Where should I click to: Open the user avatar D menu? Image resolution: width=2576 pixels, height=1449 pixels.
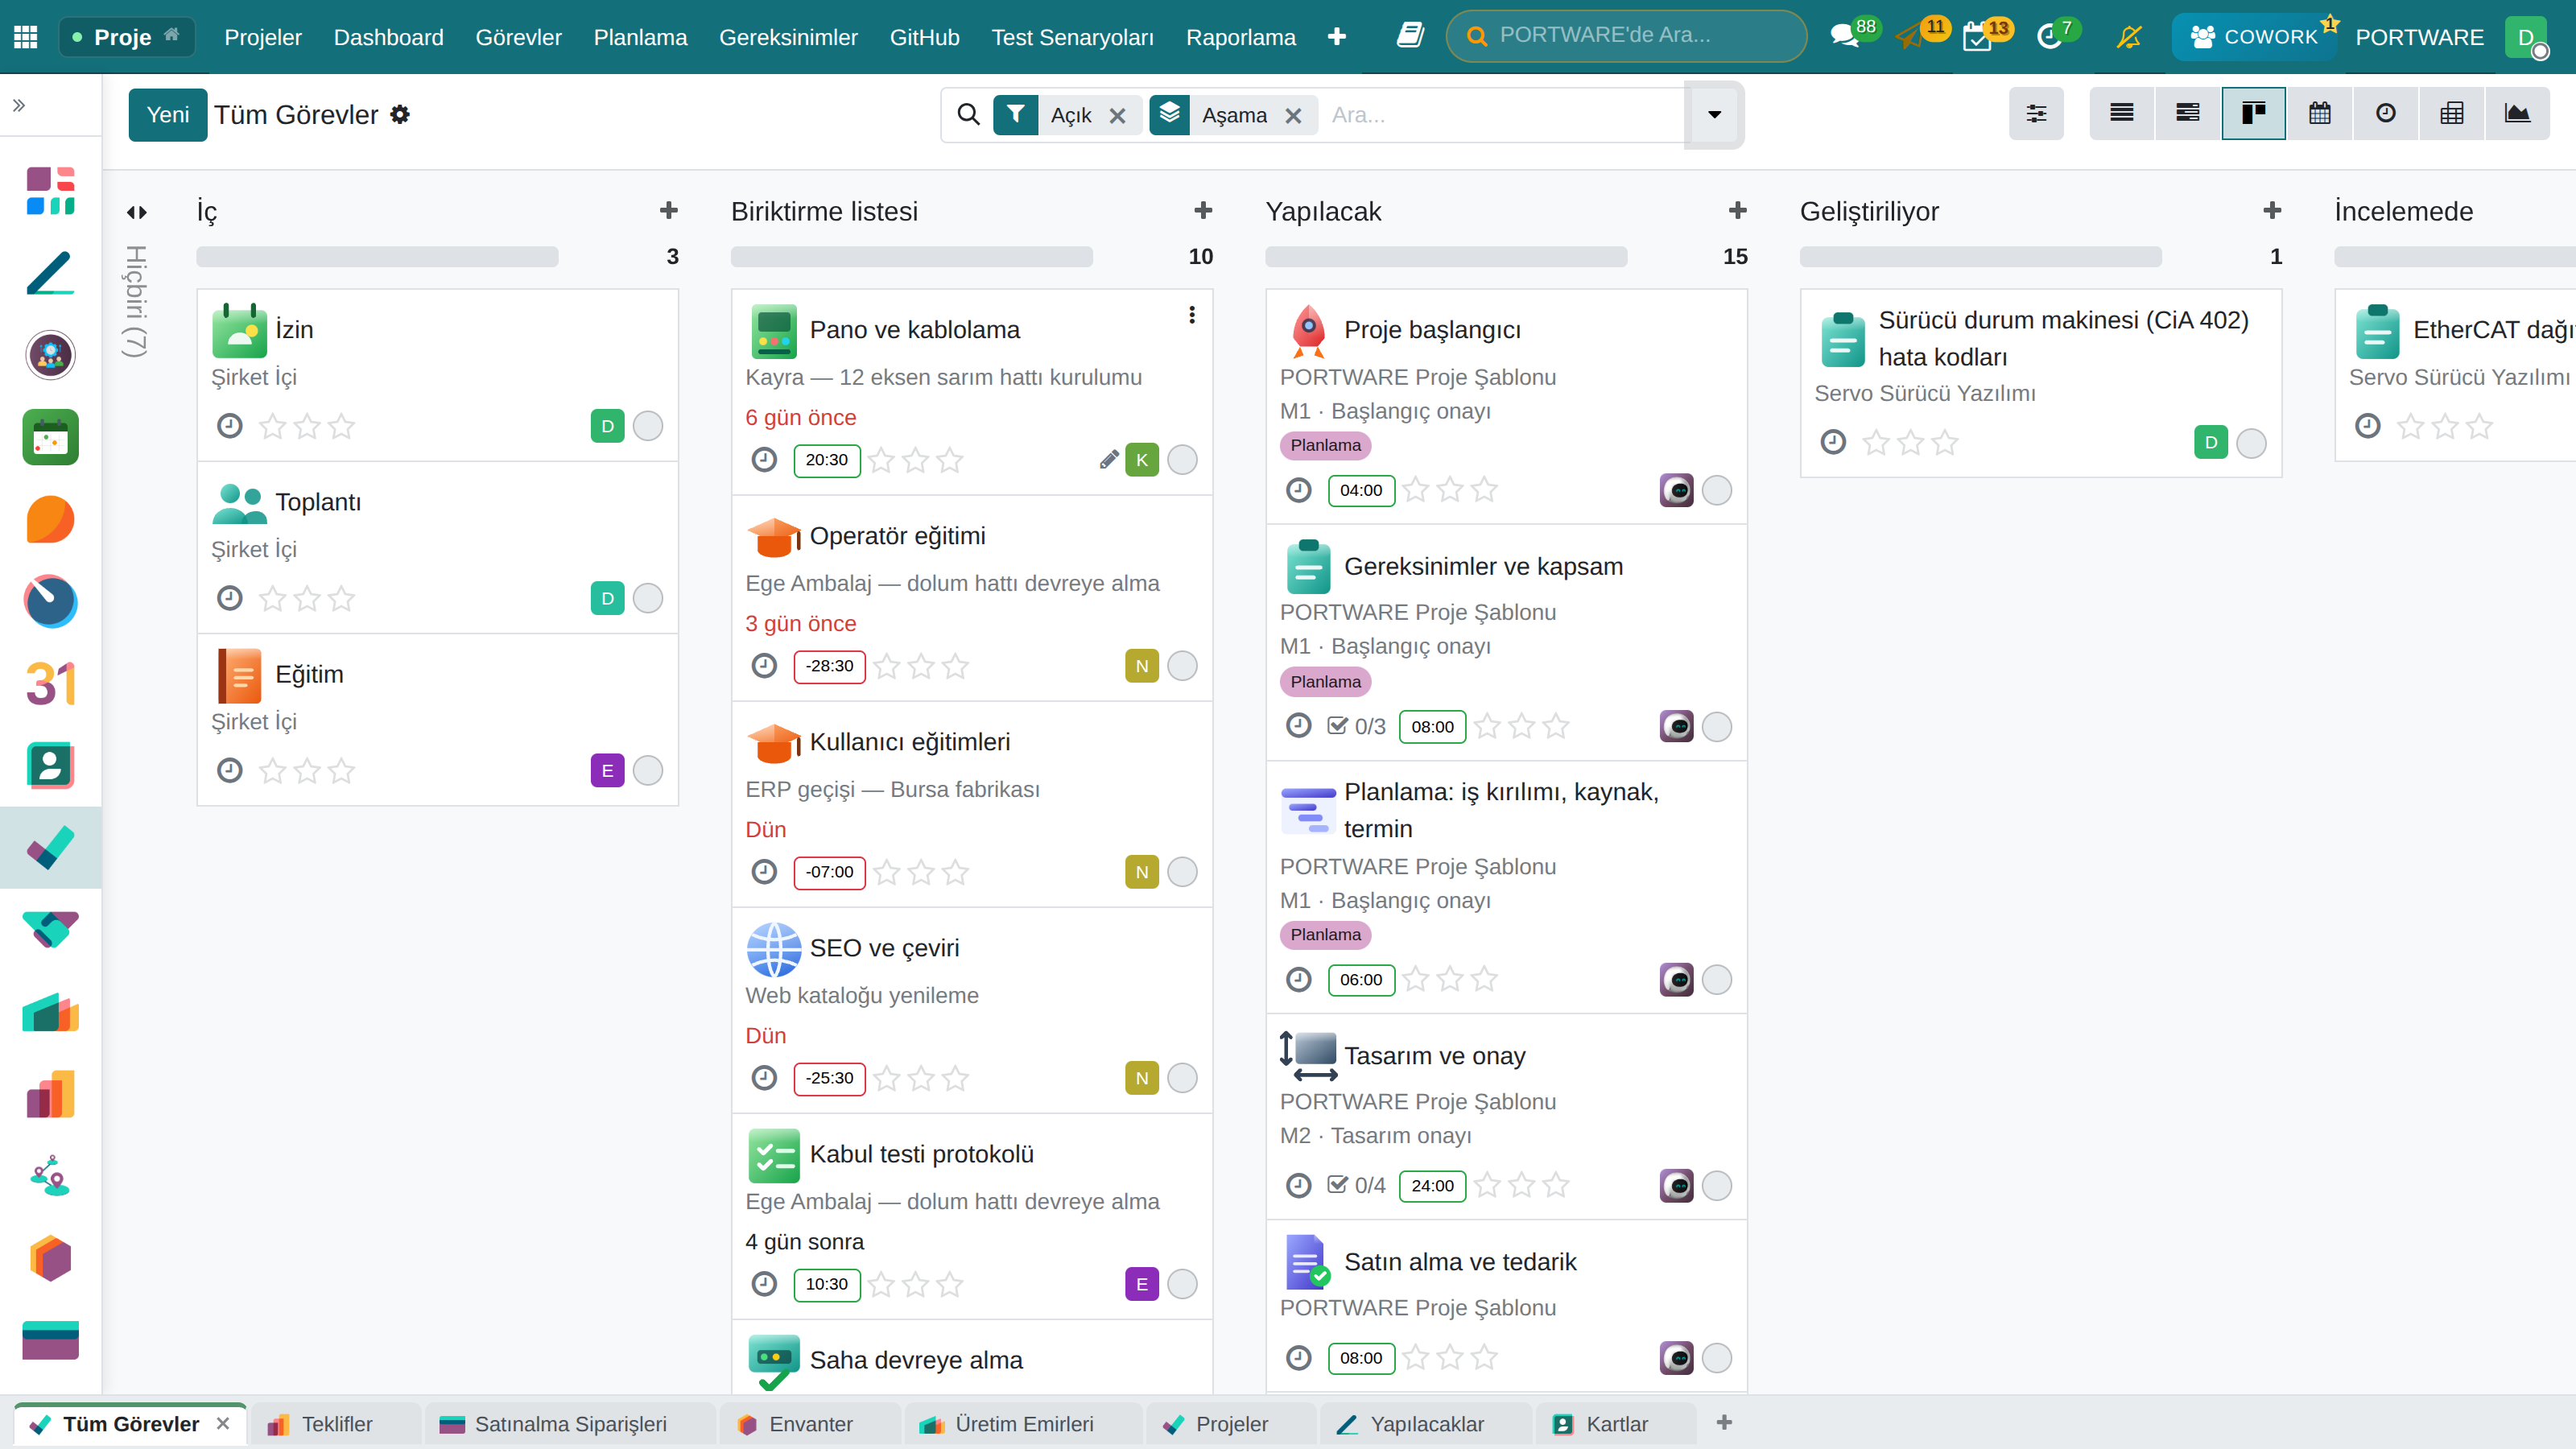(x=2527, y=37)
